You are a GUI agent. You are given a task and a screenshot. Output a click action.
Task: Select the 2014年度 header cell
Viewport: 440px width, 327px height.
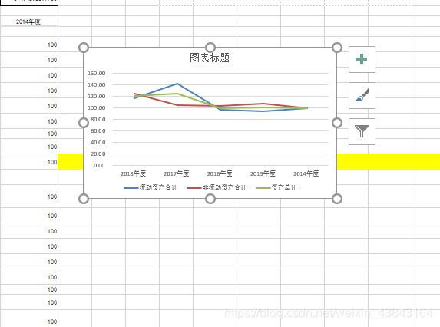(29, 21)
